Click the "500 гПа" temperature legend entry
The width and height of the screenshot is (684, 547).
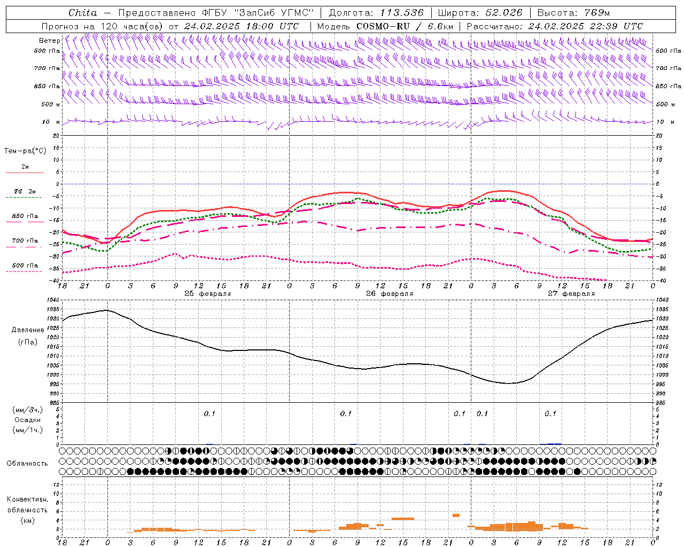point(25,265)
